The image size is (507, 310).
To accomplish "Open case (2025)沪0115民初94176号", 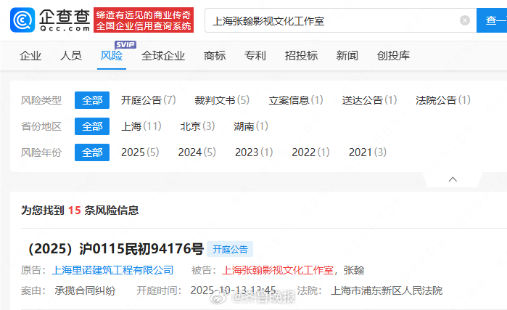I will [x=116, y=249].
